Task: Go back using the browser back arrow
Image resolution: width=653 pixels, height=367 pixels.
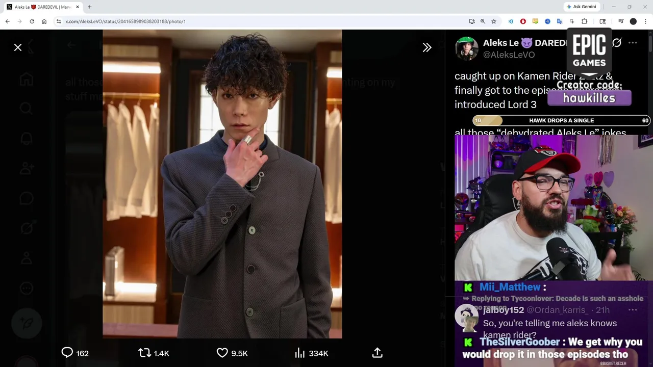Action: [7, 21]
